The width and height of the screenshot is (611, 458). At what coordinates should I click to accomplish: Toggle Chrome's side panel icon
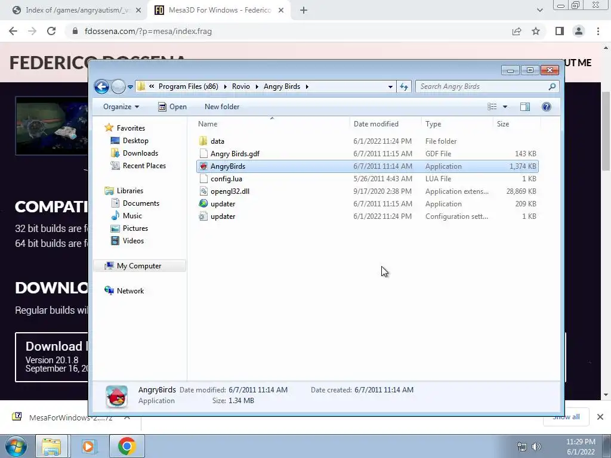(x=560, y=31)
